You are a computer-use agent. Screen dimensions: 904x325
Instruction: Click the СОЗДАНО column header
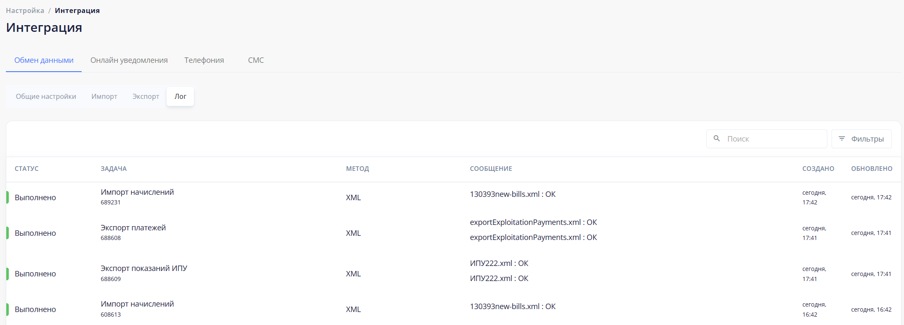click(818, 169)
